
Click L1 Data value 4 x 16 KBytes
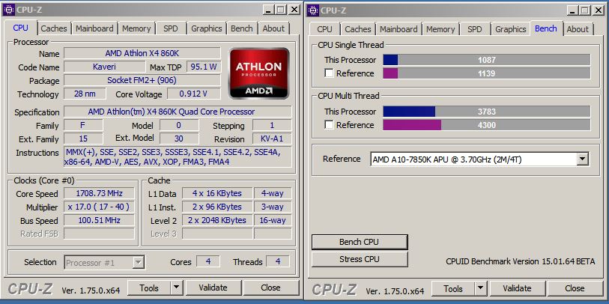217,193
